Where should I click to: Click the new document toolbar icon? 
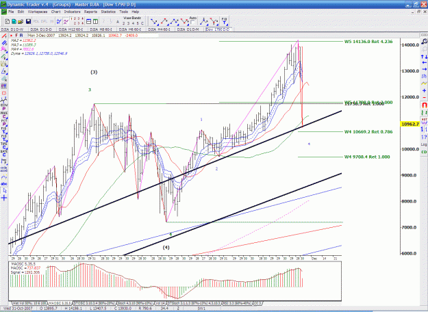(x=8, y=21)
